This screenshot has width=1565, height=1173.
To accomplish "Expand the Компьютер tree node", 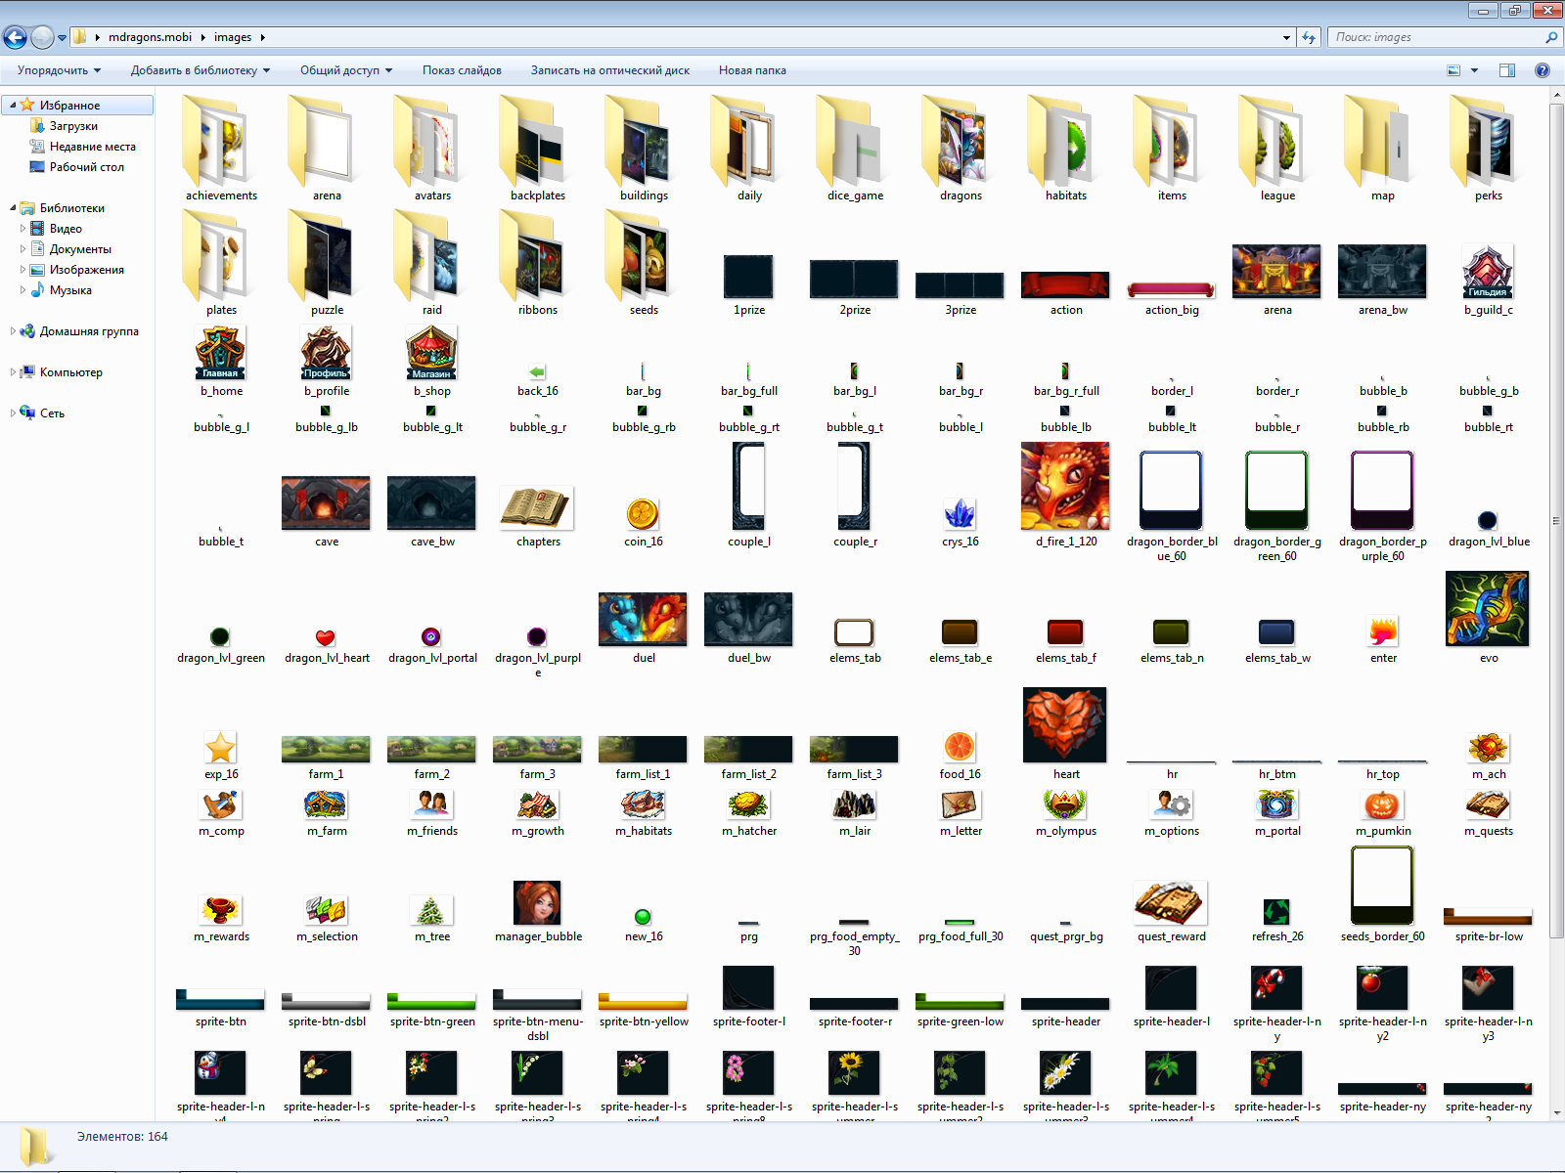I will tap(13, 372).
